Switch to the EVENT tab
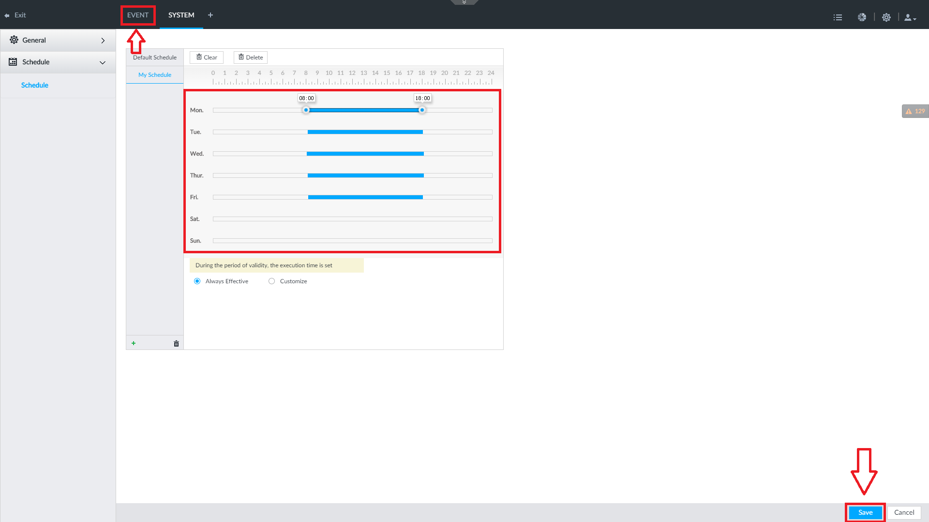 [x=138, y=15]
